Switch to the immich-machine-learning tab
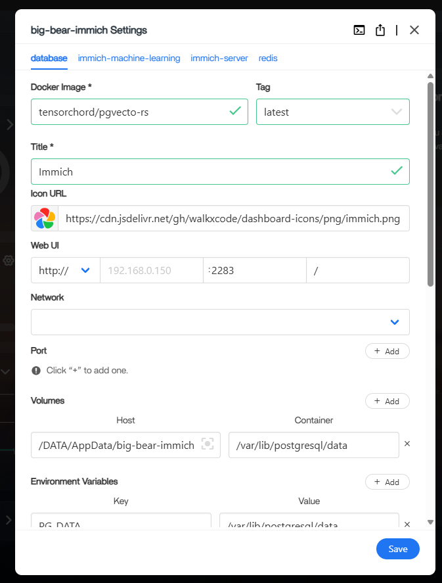Screen dimensions: 442x583 (x=129, y=58)
